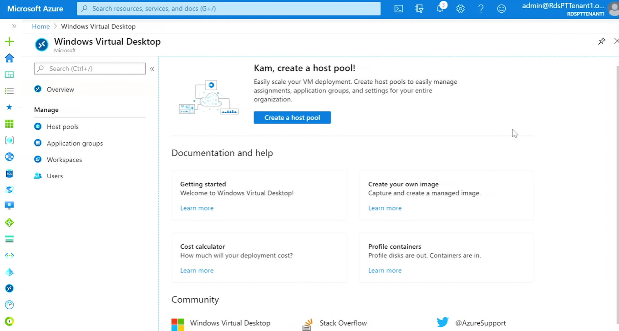Expand the portal sidebar with the chevron
Screen dimensions: 619x331
click(x=14, y=26)
